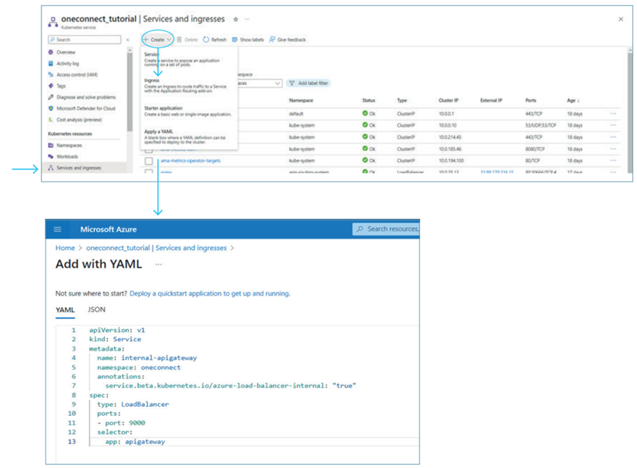This screenshot has width=637, height=468.
Task: Choose Ingress from the Create menu
Action: (x=189, y=86)
